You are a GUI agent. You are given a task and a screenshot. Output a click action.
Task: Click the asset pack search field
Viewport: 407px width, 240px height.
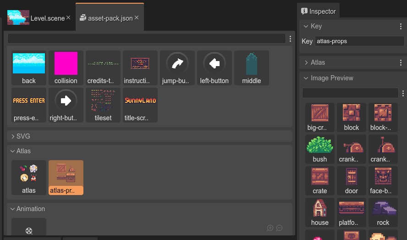coord(147,39)
